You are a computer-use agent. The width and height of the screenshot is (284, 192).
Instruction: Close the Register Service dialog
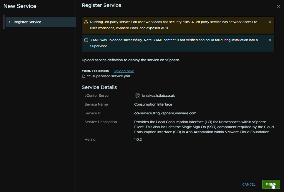point(278,6)
